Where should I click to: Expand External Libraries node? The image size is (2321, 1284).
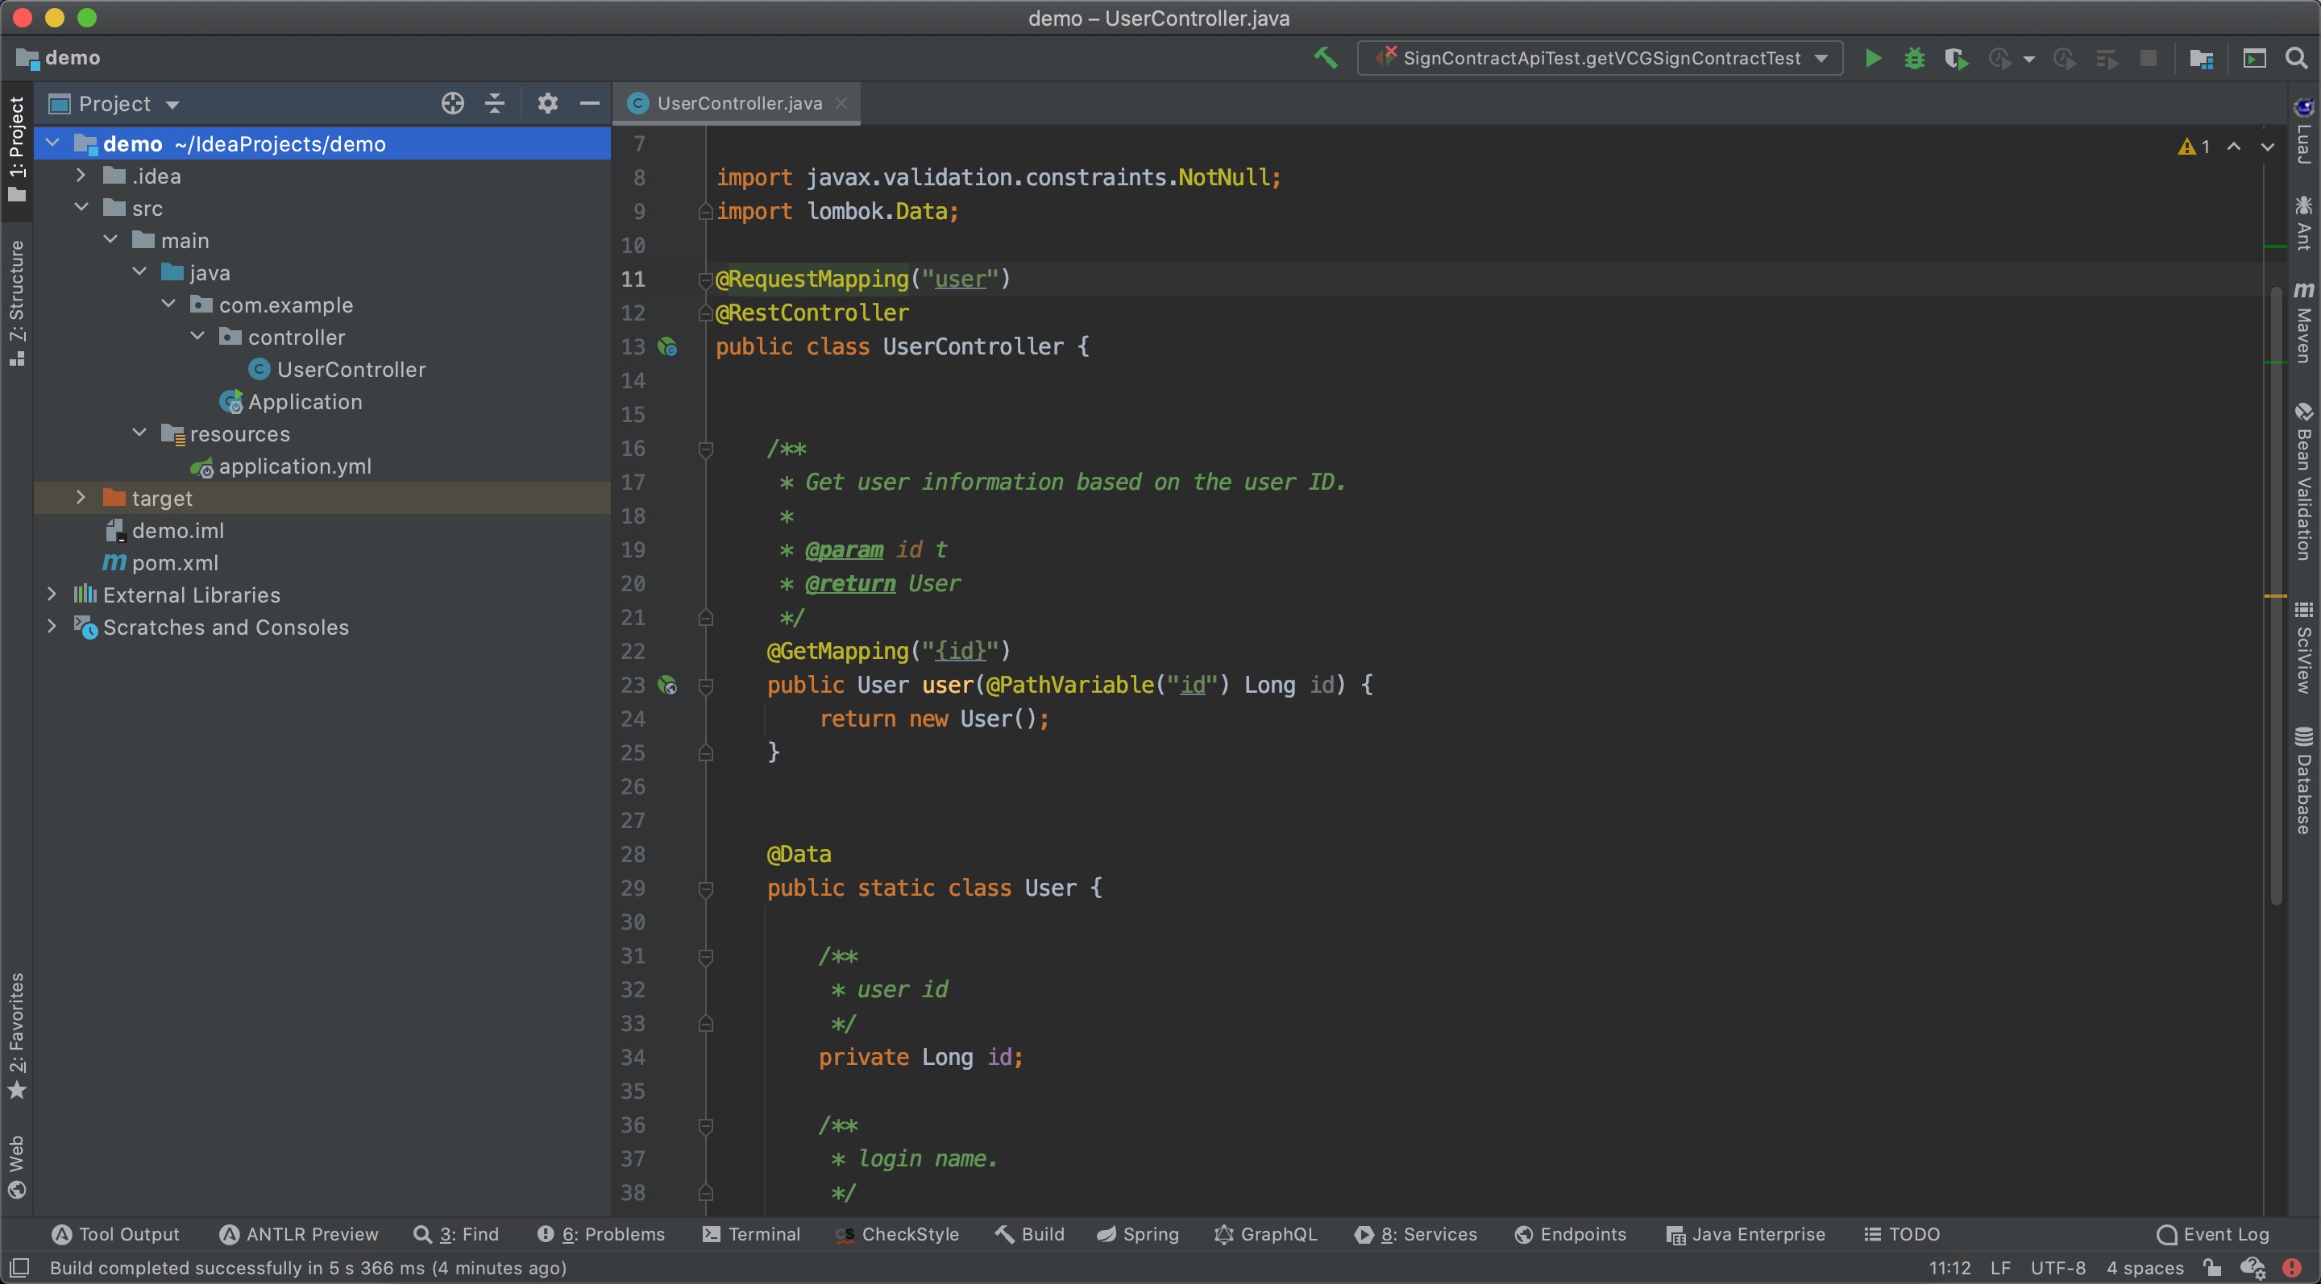52,594
